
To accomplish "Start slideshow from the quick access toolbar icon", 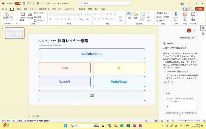I will (x=38, y=3).
